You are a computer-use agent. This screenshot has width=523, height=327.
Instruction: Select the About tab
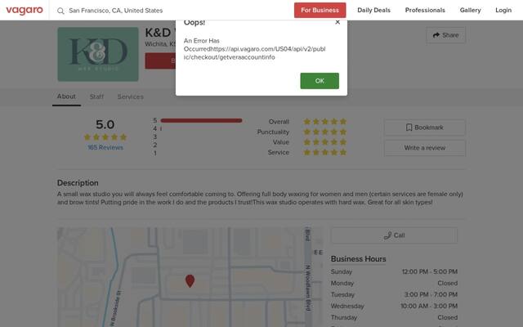[66, 96]
